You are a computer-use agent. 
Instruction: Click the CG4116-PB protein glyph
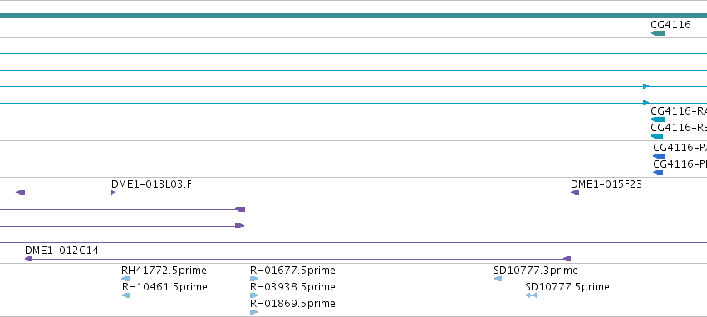coord(658,173)
